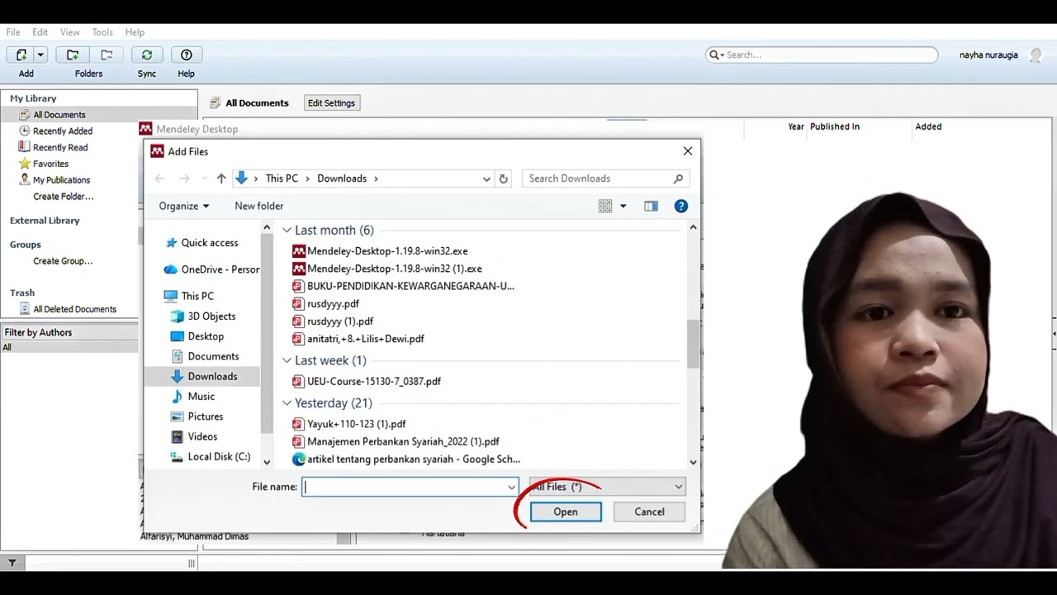The height and width of the screenshot is (595, 1057).
Task: Click the blue help icon in the dialog
Action: 681,206
